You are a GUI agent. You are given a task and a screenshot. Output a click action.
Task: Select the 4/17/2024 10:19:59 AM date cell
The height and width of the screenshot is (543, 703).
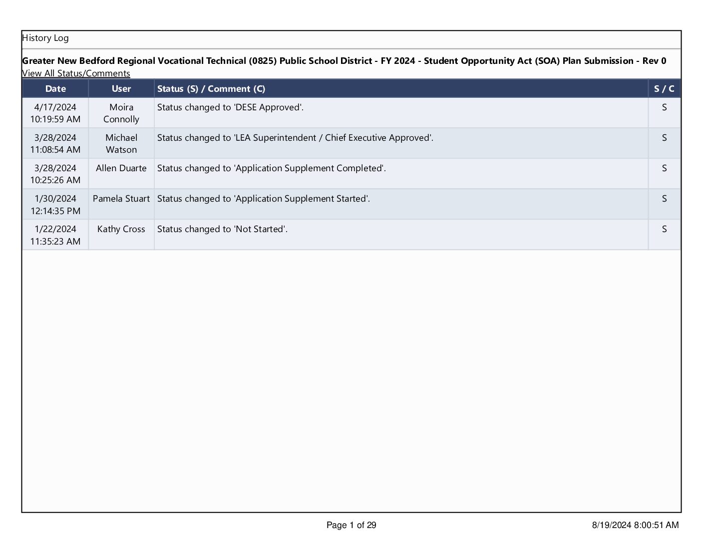click(55, 113)
